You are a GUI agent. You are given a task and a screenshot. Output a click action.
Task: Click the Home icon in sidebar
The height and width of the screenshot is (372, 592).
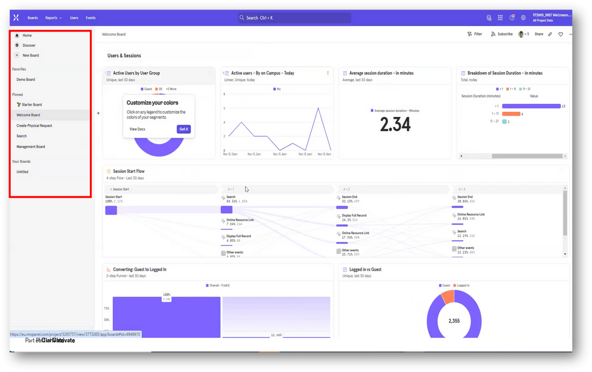17,36
